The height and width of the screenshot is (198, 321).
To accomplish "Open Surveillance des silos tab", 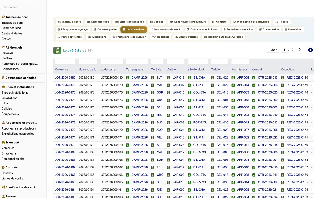I will (238, 29).
